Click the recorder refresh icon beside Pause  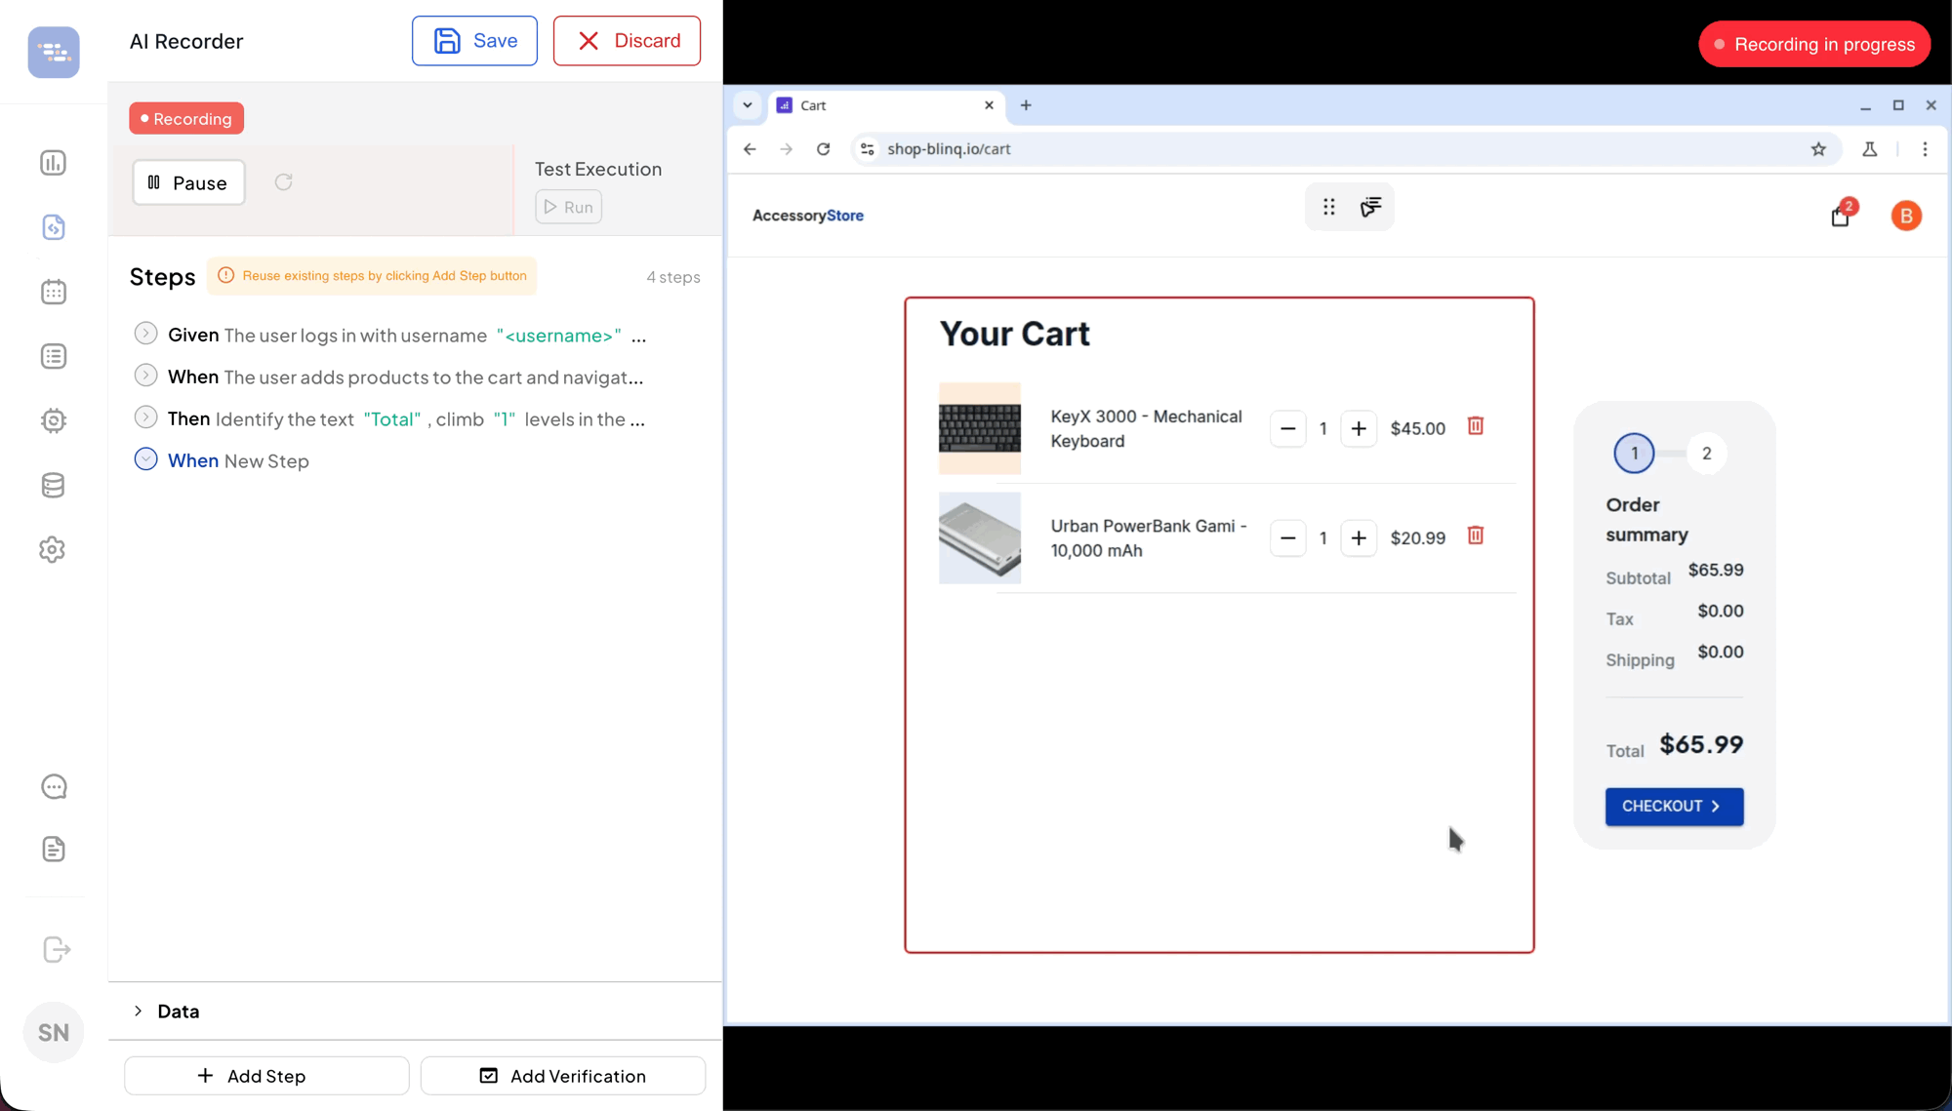point(283,182)
